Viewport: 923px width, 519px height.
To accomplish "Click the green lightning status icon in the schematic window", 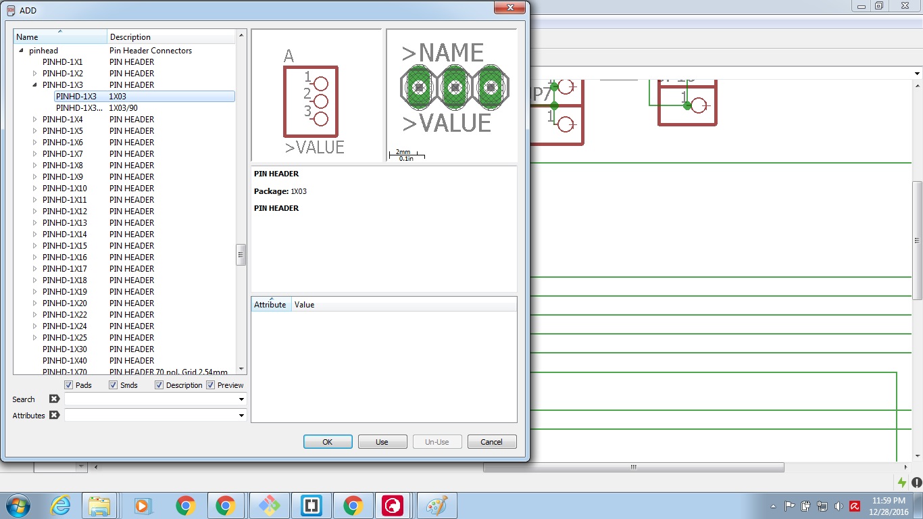I will coord(902,483).
